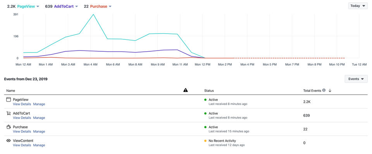Click the Total Events column header
Viewport: 372px width, 154px height.
pos(312,91)
